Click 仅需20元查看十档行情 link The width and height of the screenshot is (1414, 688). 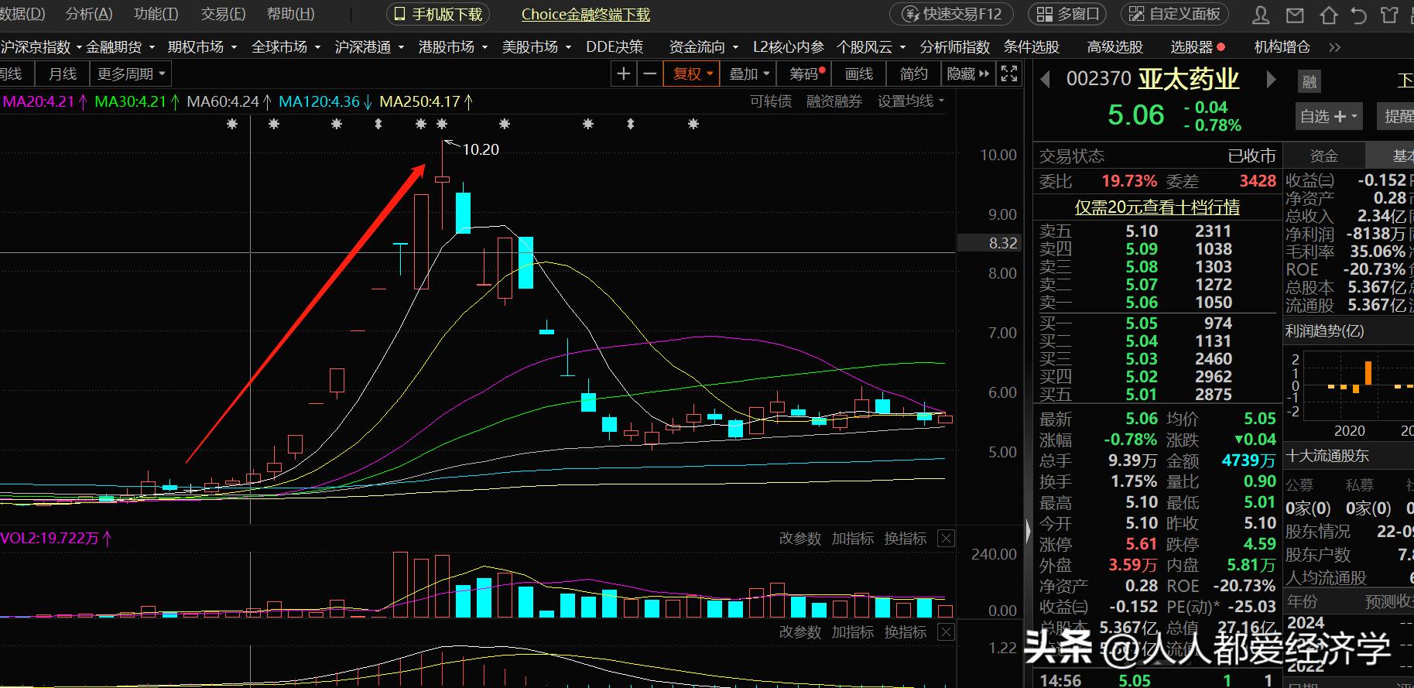point(1157,207)
